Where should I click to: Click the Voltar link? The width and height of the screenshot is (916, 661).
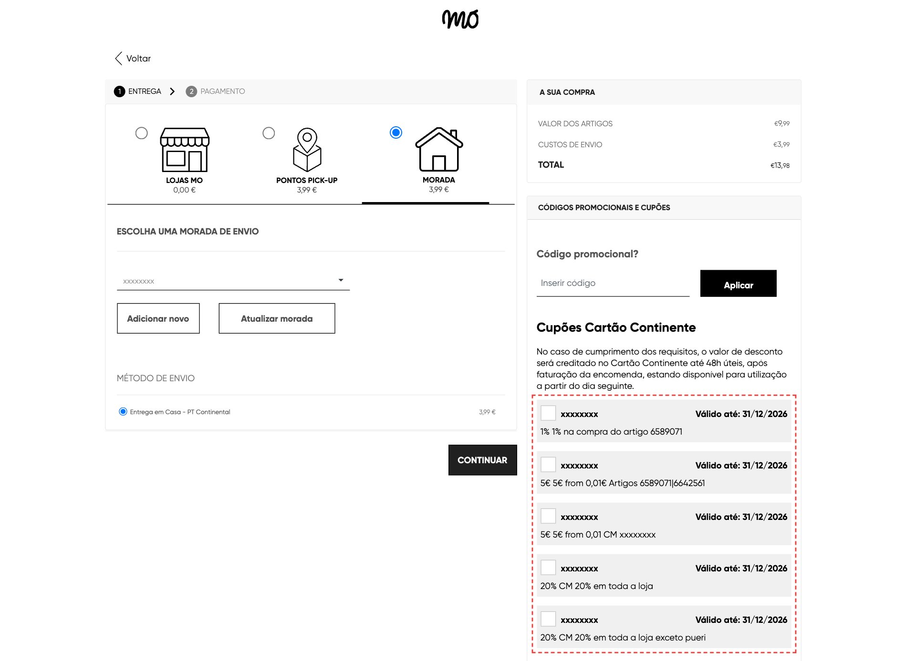click(138, 58)
